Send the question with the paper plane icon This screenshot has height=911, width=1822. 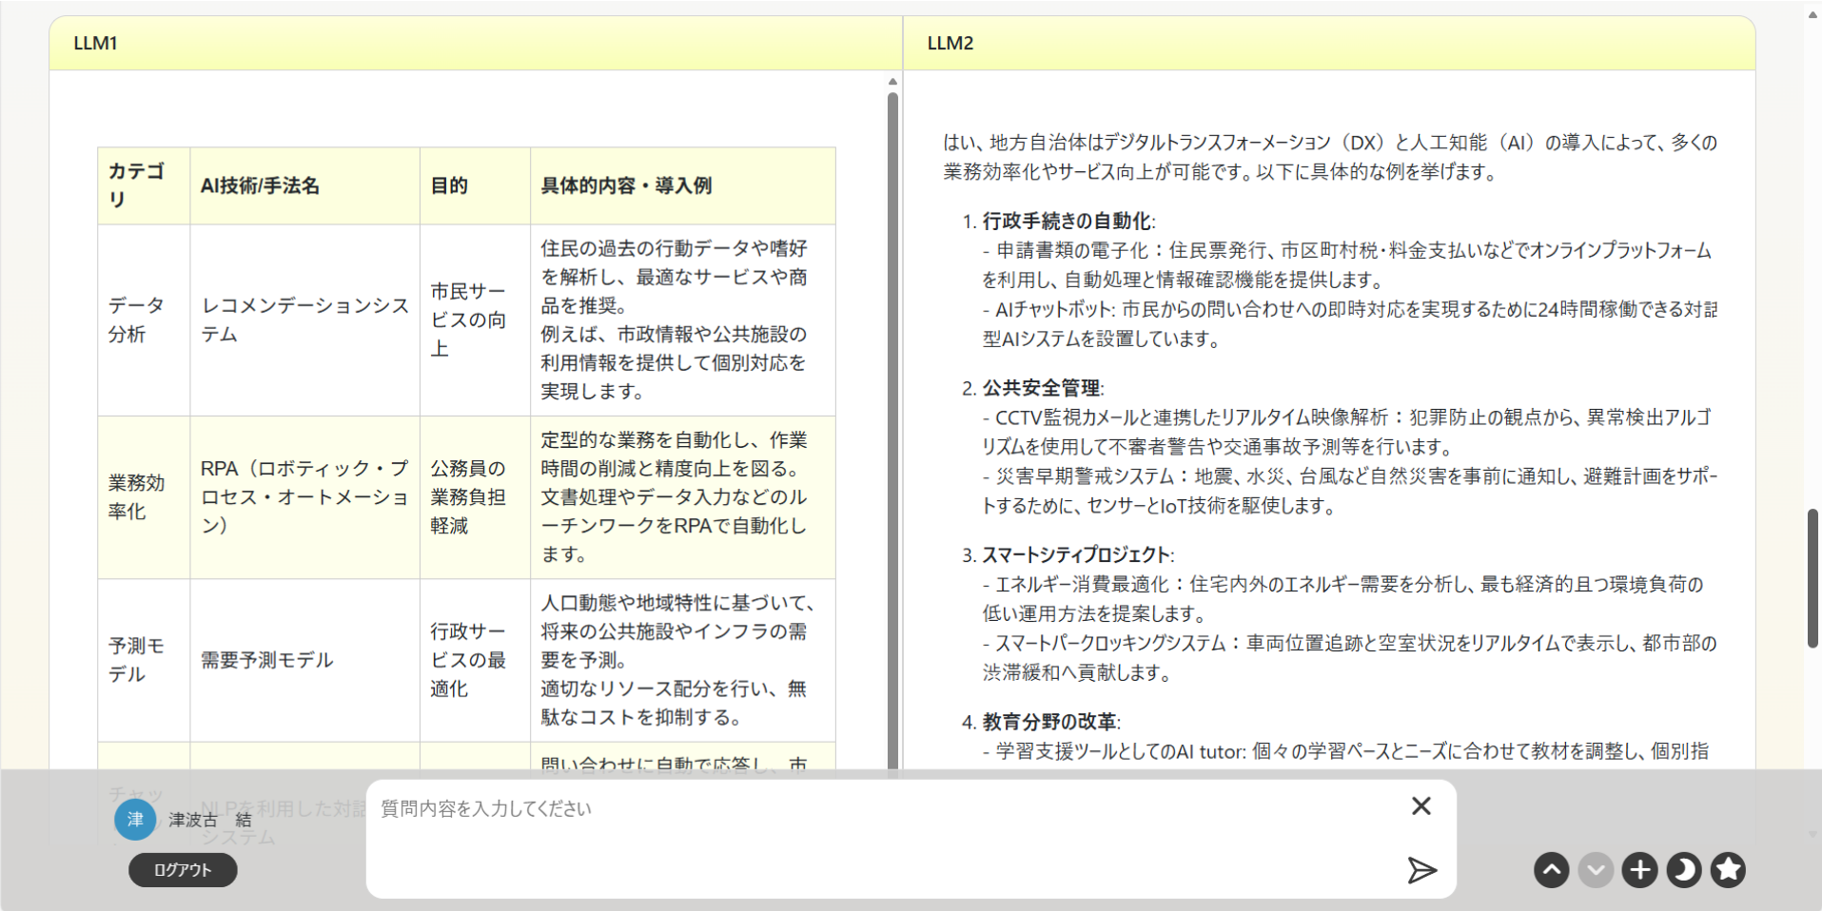(x=1422, y=870)
